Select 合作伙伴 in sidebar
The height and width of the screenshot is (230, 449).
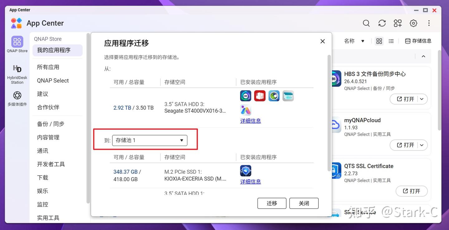(x=48, y=107)
